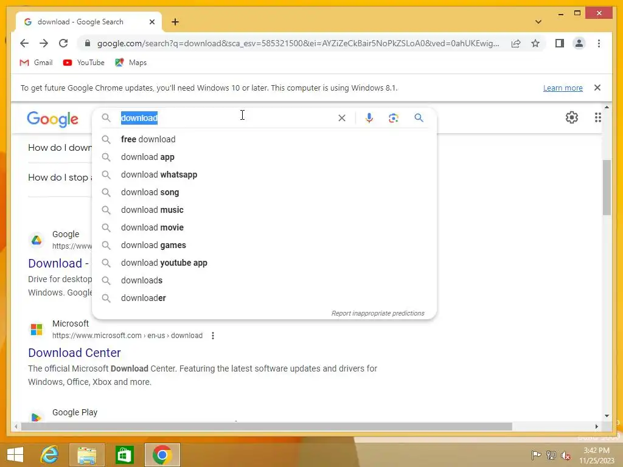The width and height of the screenshot is (623, 467).
Task: Open the Windows Start button
Action: [x=15, y=455]
